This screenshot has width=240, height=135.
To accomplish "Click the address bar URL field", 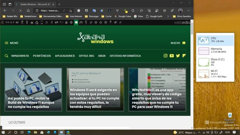I will tap(50, 10).
